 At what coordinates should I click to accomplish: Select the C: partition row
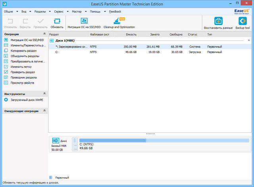pos(150,52)
